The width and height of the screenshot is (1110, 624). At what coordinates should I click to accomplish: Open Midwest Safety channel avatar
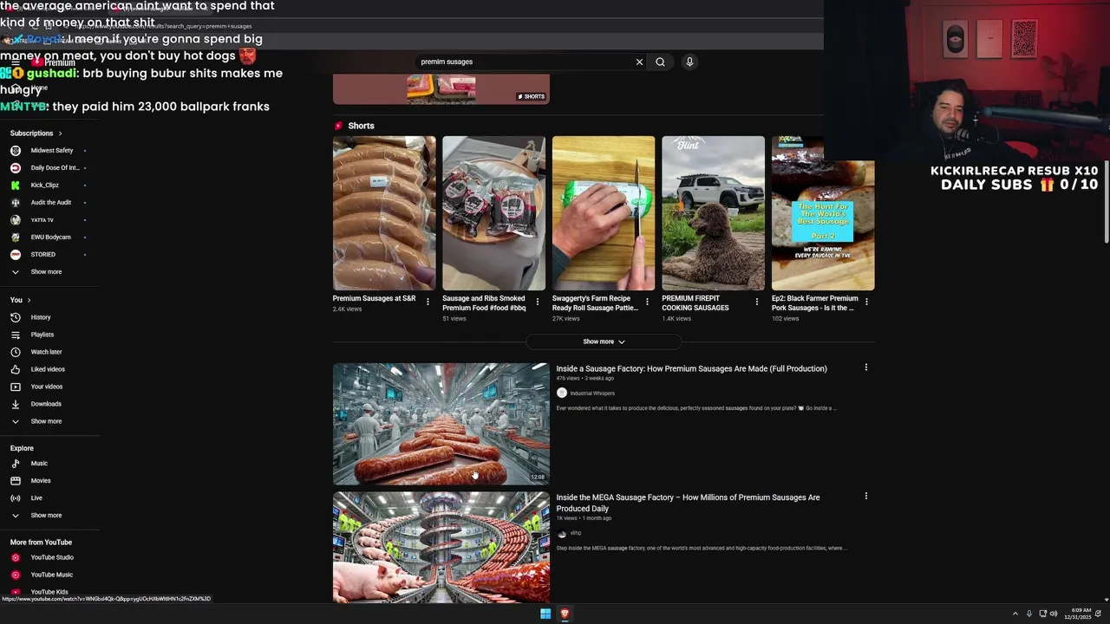pos(15,150)
